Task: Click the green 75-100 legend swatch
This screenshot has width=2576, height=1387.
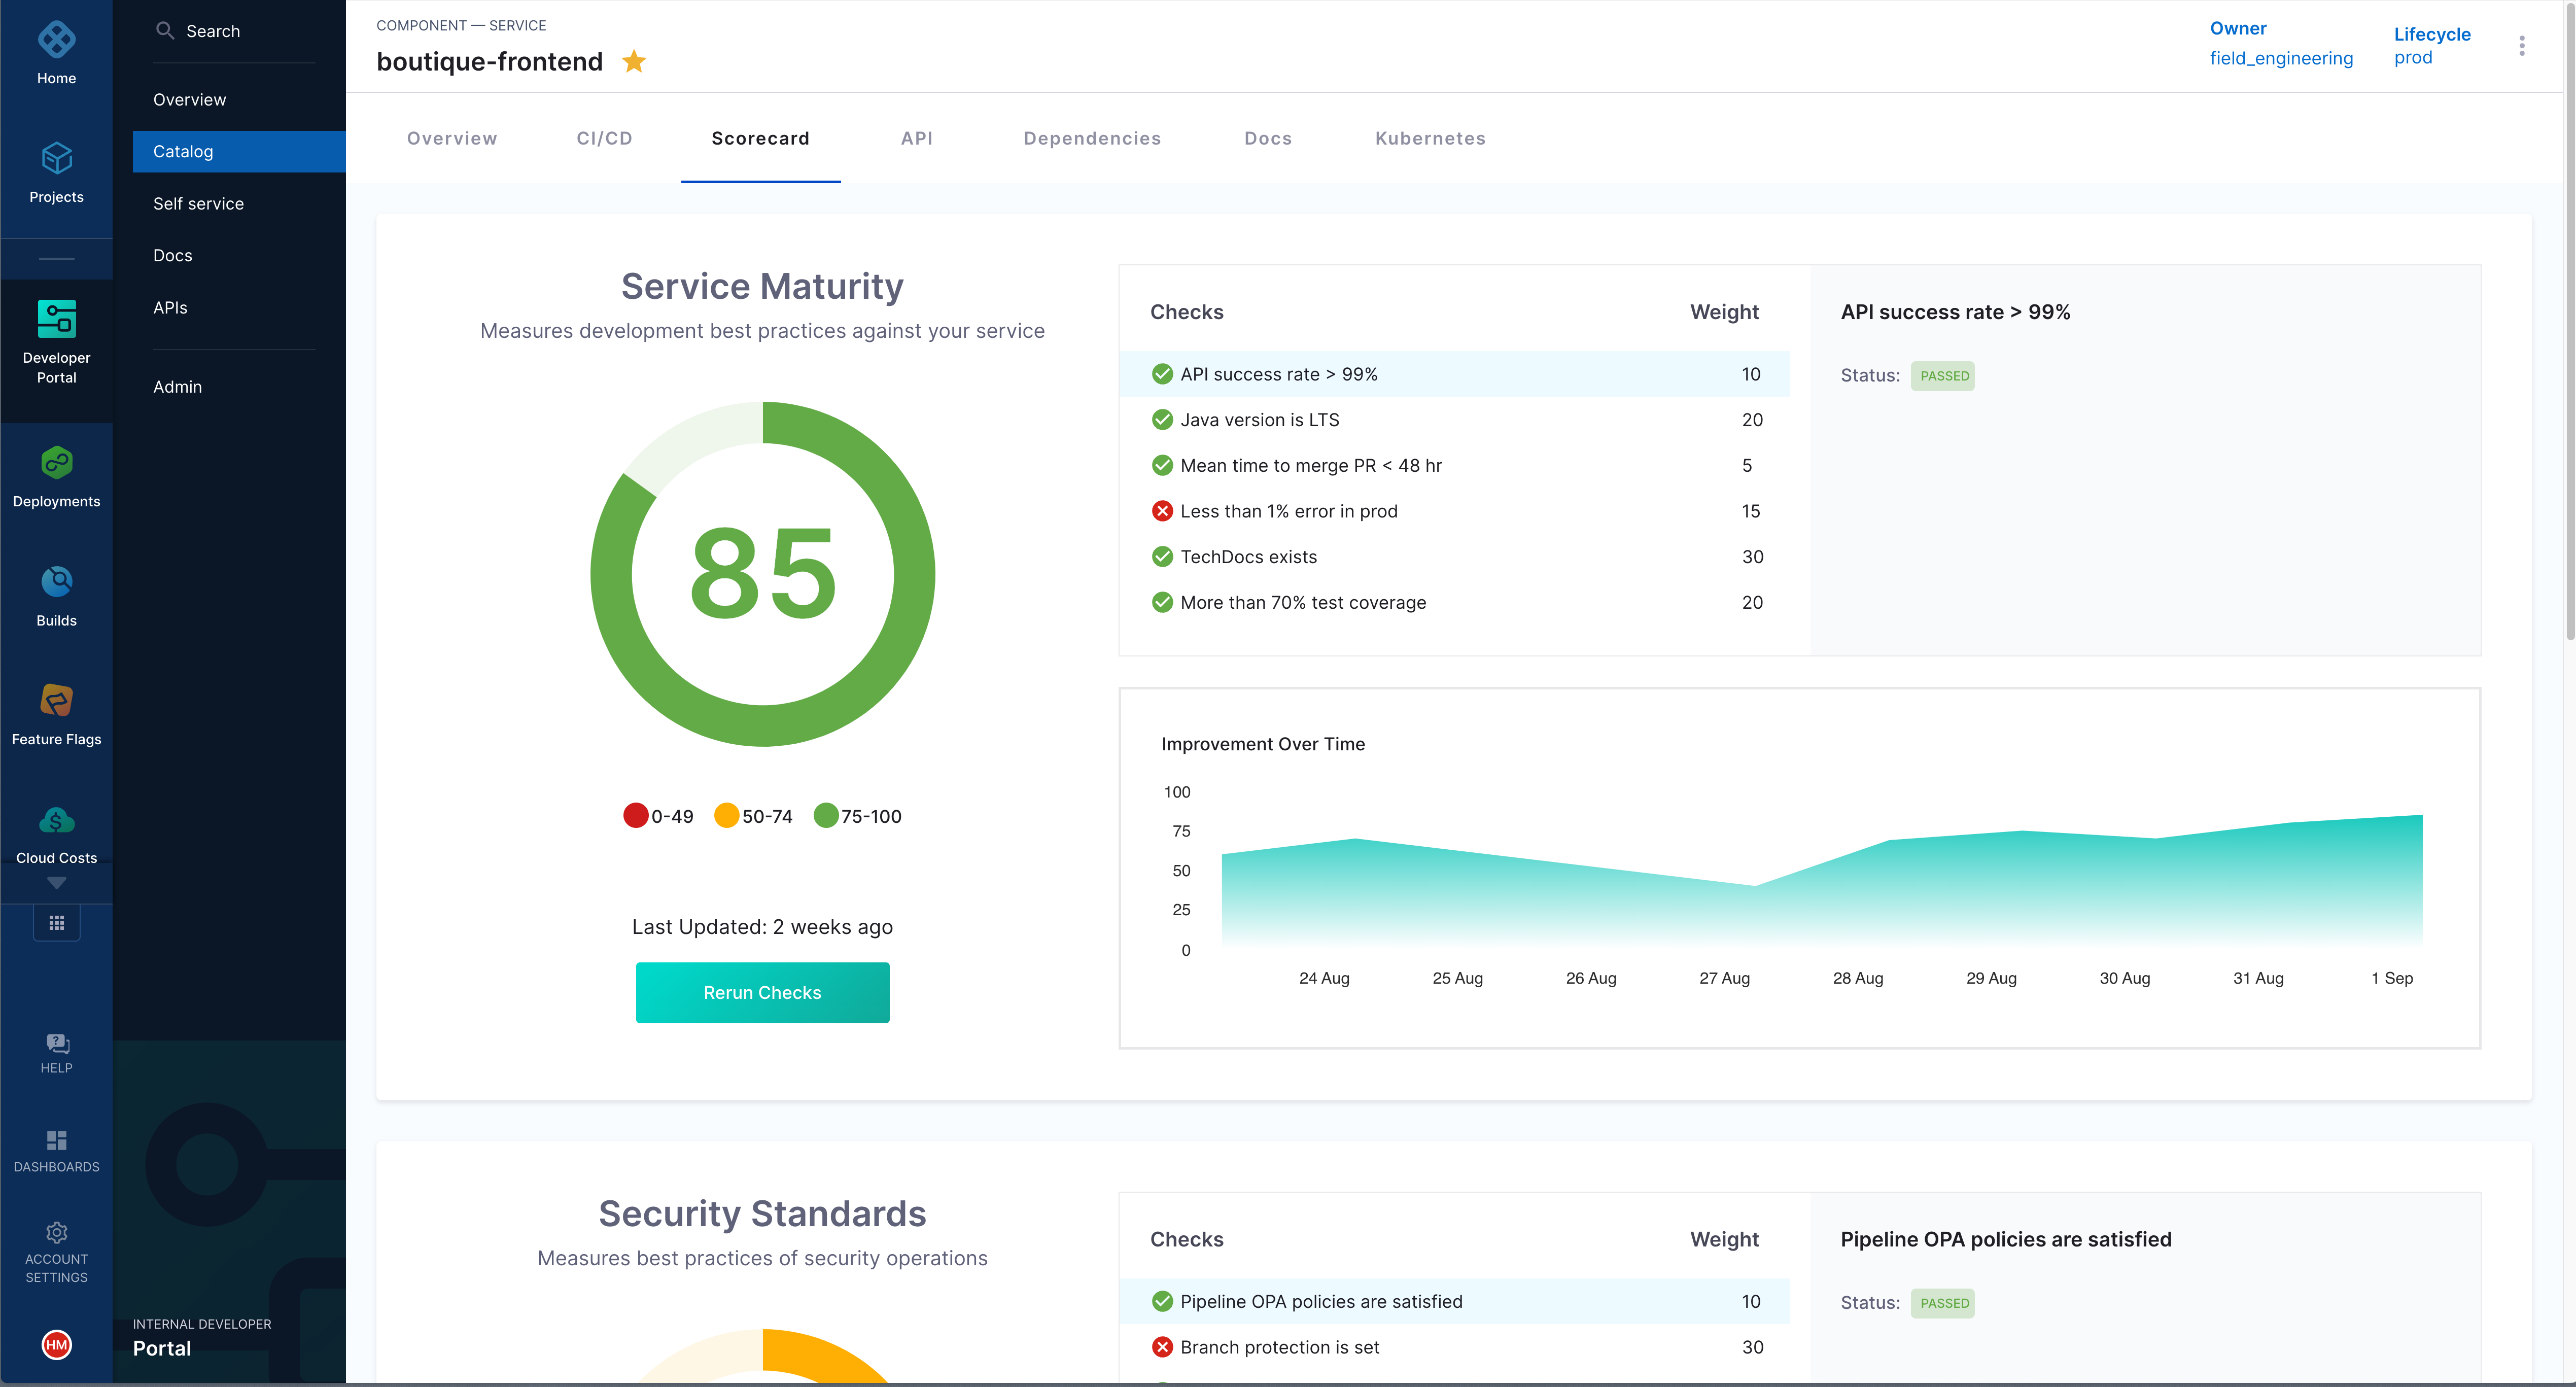Action: (825, 816)
